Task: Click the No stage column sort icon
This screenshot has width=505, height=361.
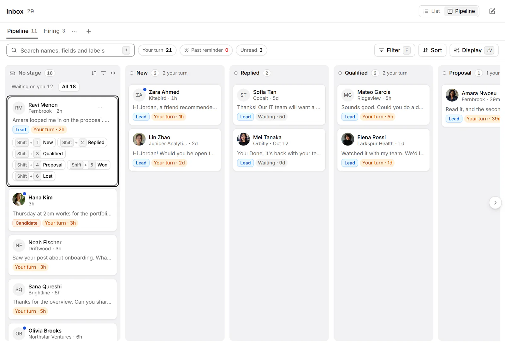Action: 94,73
